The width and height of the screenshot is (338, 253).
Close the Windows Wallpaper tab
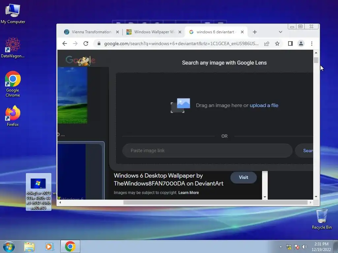pyautogui.click(x=180, y=32)
